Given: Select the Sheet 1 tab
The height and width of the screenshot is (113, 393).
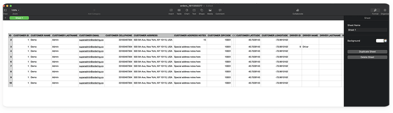Looking at the screenshot, I should [x=19, y=18].
